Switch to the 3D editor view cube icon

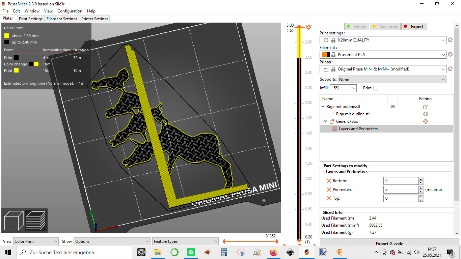13,221
